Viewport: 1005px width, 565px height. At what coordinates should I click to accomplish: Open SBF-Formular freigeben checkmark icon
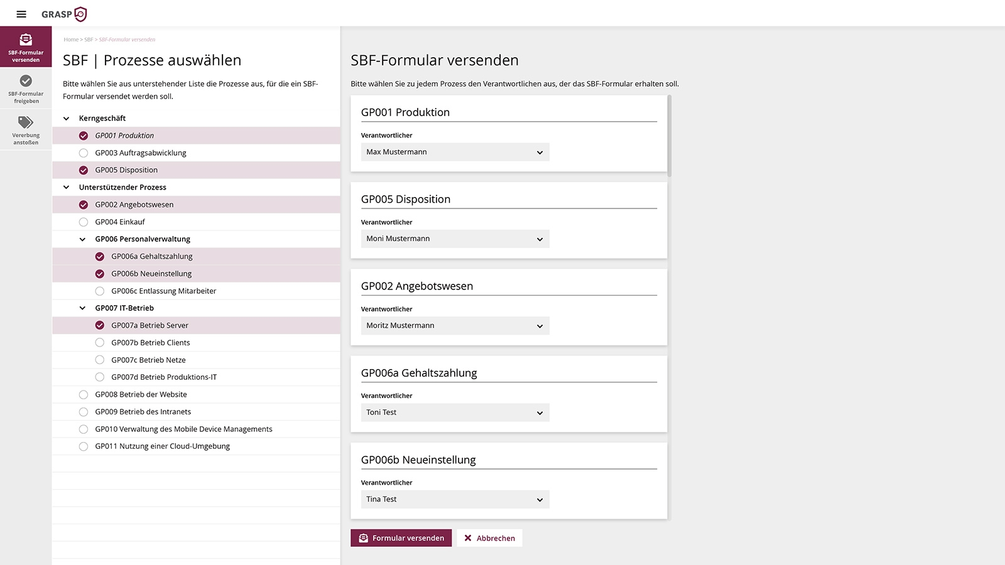point(26,81)
